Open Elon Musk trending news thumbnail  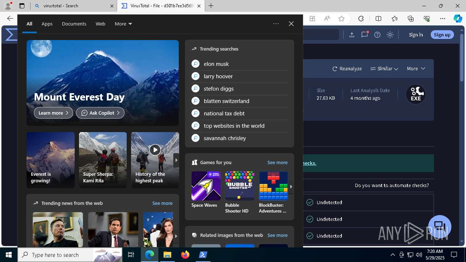click(x=58, y=230)
